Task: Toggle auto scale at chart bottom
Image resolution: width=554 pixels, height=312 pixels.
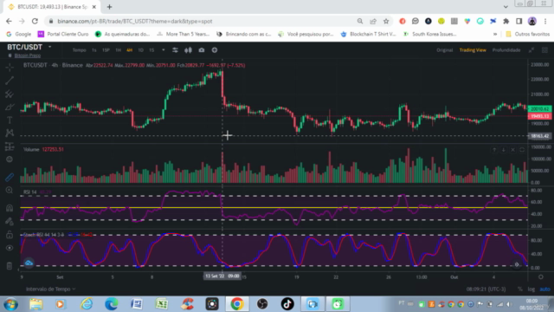Action: tap(544, 289)
